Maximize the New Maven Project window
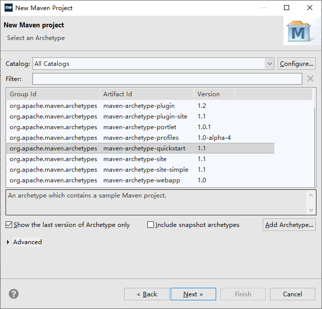Image resolution: width=322 pixels, height=309 pixels. (x=287, y=8)
